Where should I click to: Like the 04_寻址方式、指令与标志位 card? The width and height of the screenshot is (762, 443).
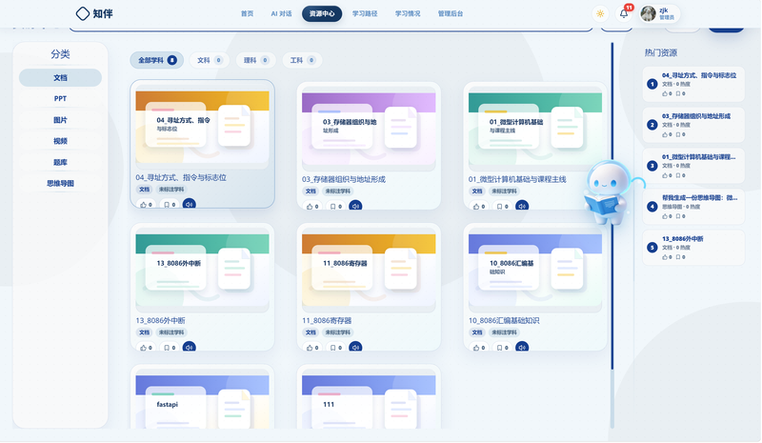[147, 205]
